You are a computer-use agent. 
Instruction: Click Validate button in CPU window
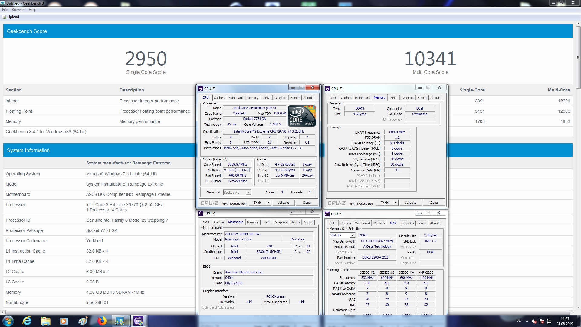click(283, 203)
